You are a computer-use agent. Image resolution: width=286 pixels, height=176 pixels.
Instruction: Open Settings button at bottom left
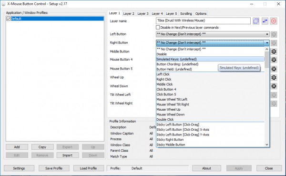(x=19, y=168)
